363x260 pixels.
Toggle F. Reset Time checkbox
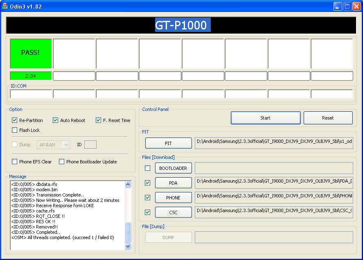[x=98, y=120]
